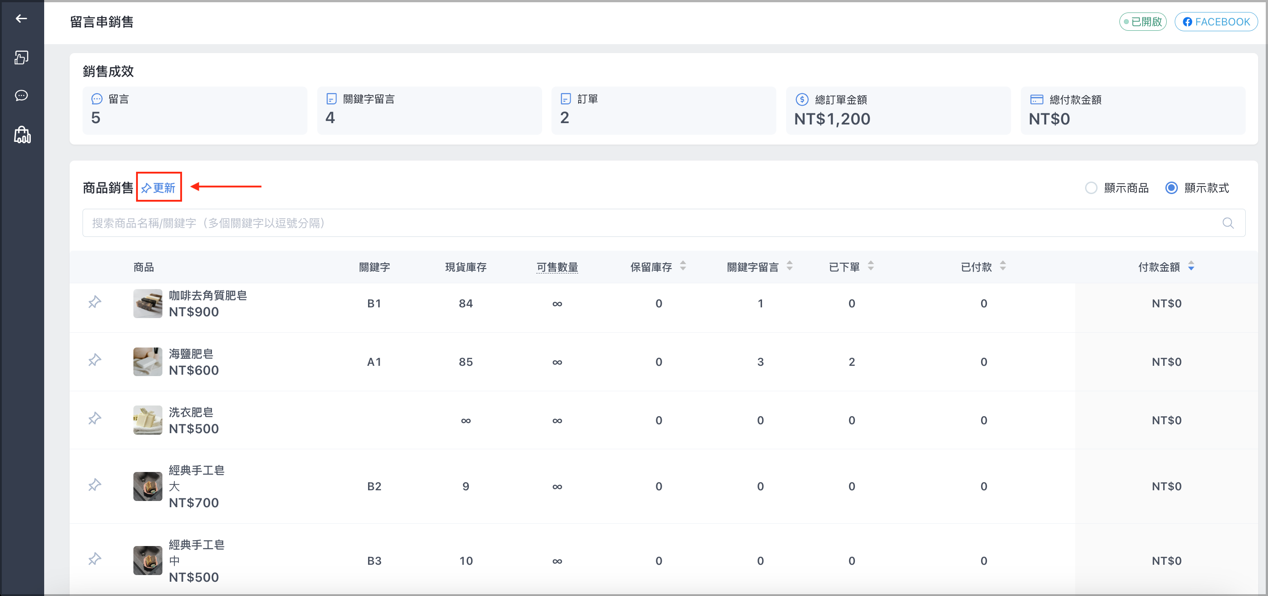Click the 更新 pinned update link

(x=158, y=188)
